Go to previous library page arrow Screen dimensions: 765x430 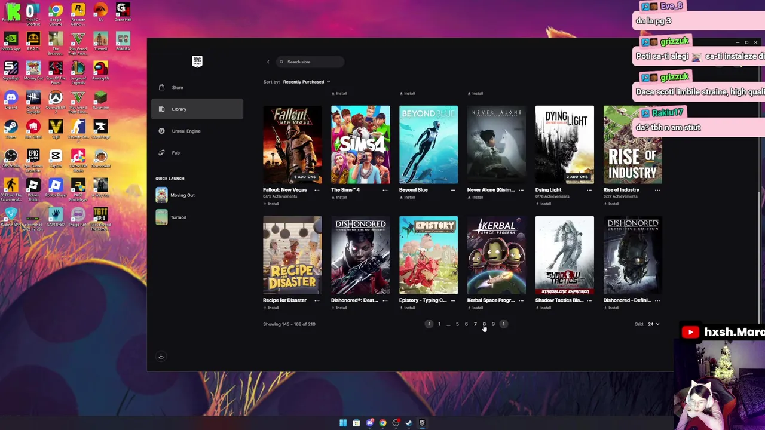[429, 324]
